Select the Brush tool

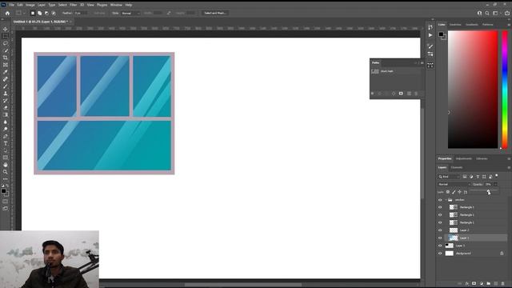click(x=6, y=86)
